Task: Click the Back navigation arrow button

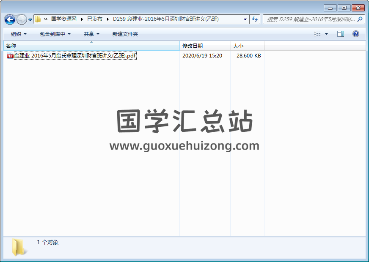Action: coord(9,19)
